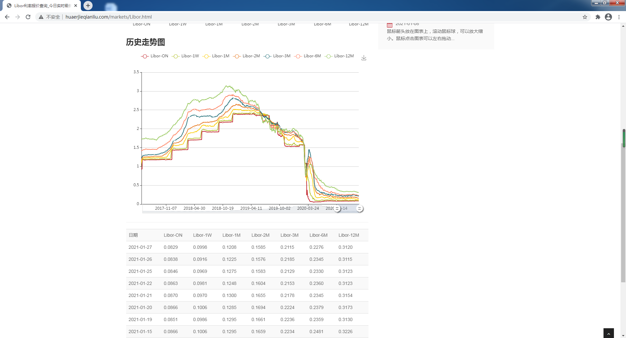Image resolution: width=626 pixels, height=338 pixels.
Task: Open the browser extensions puzzle icon
Action: (x=598, y=17)
